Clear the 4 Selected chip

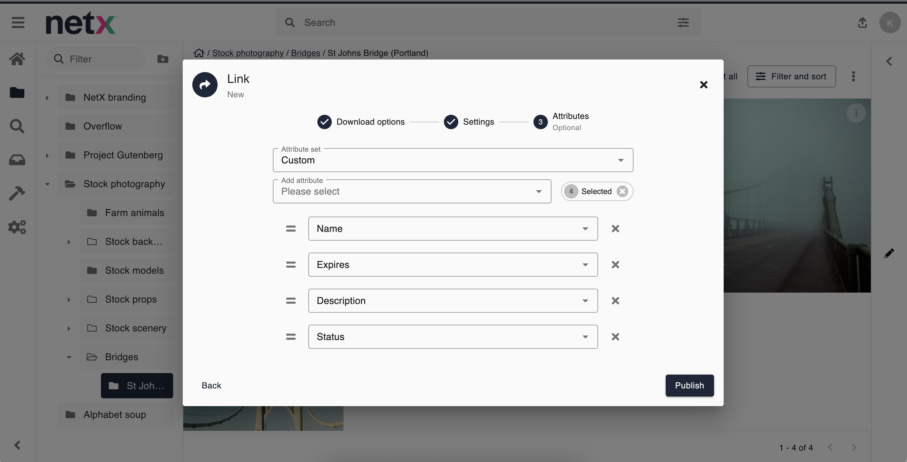coord(622,191)
